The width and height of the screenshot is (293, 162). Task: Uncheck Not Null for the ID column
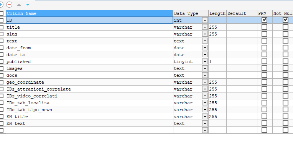point(285,20)
